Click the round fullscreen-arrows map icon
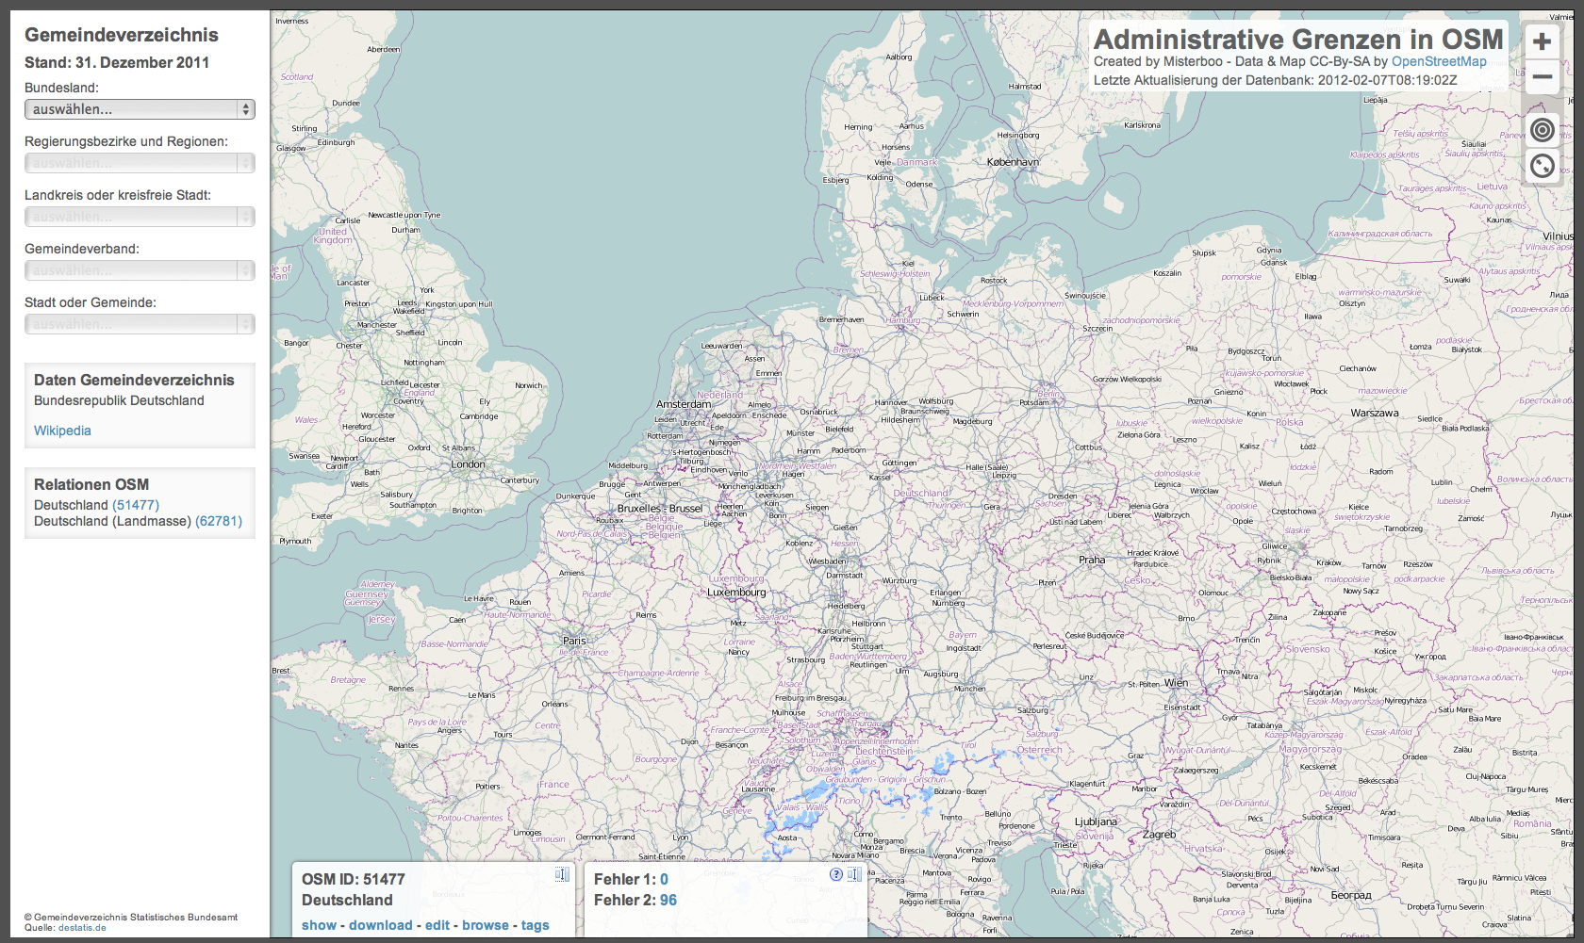 (1542, 167)
